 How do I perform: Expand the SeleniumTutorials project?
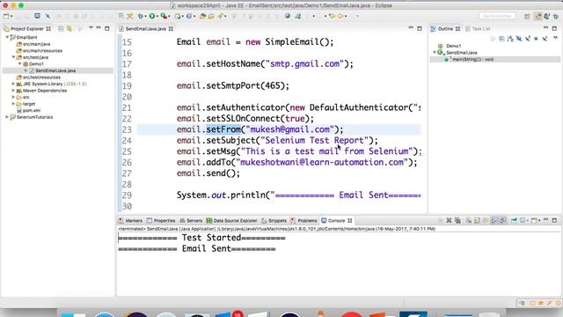click(x=7, y=117)
